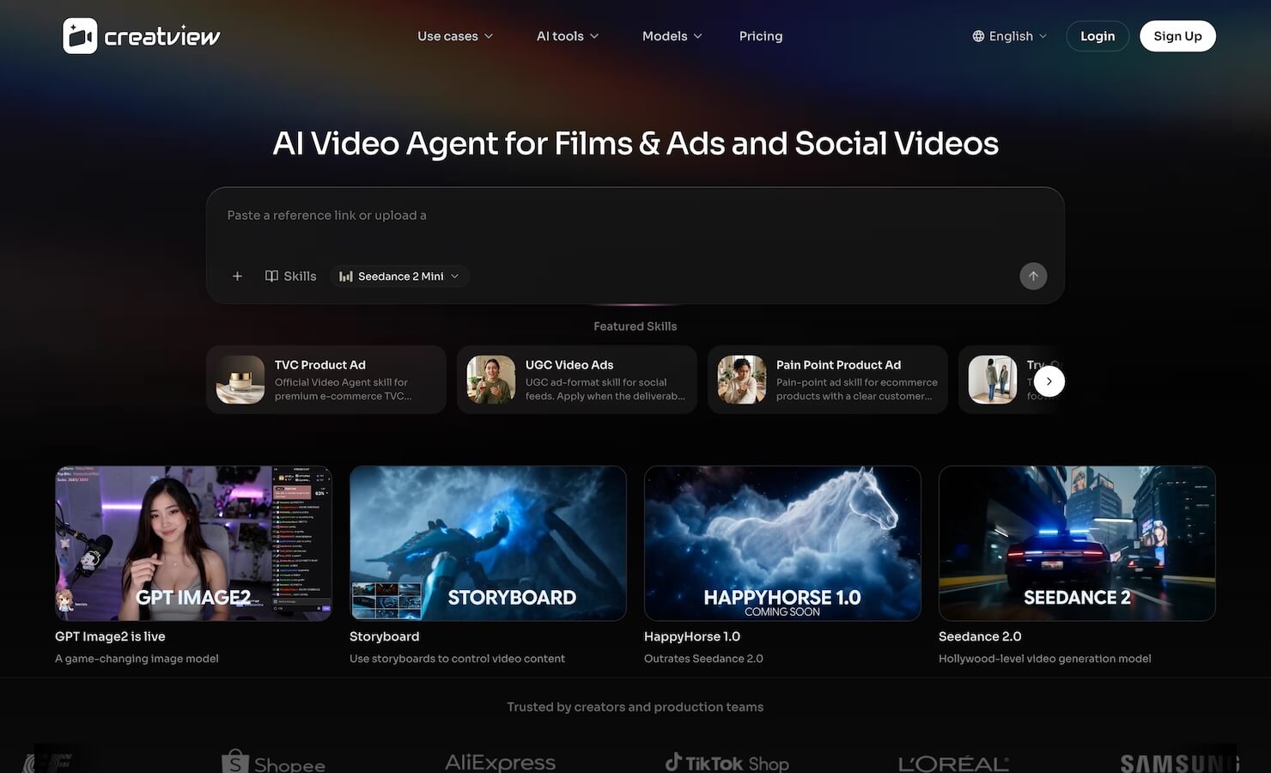Click the 'Featured Skills' heading
Screen dimensions: 1271x773
[x=635, y=326]
